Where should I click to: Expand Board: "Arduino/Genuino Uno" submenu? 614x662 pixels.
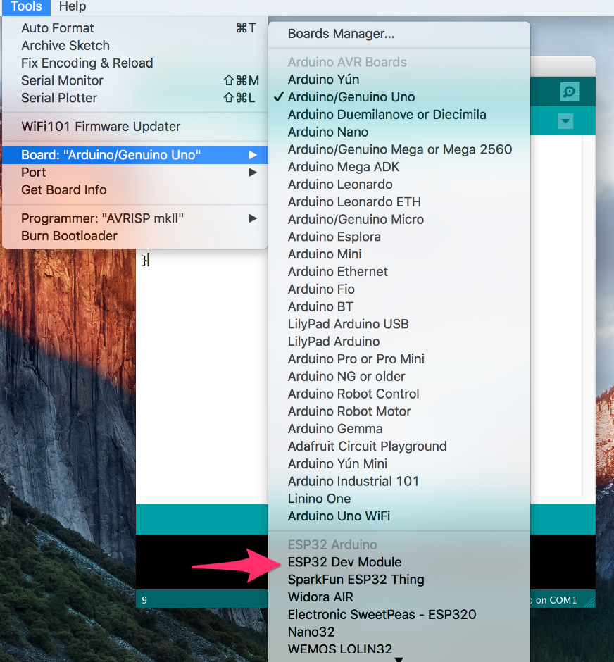pos(135,155)
